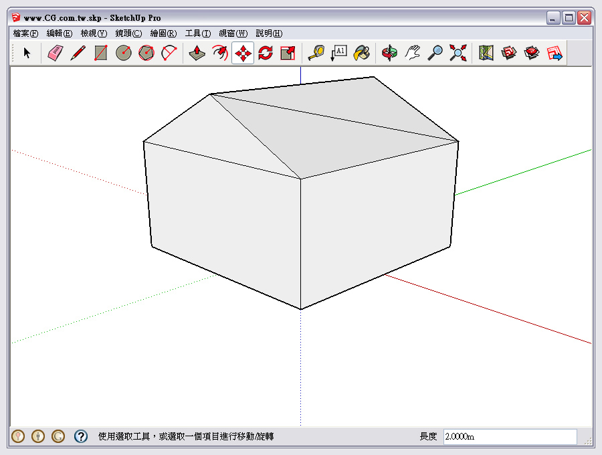Open the 工具(T) menu
The image size is (602, 455).
click(x=198, y=33)
